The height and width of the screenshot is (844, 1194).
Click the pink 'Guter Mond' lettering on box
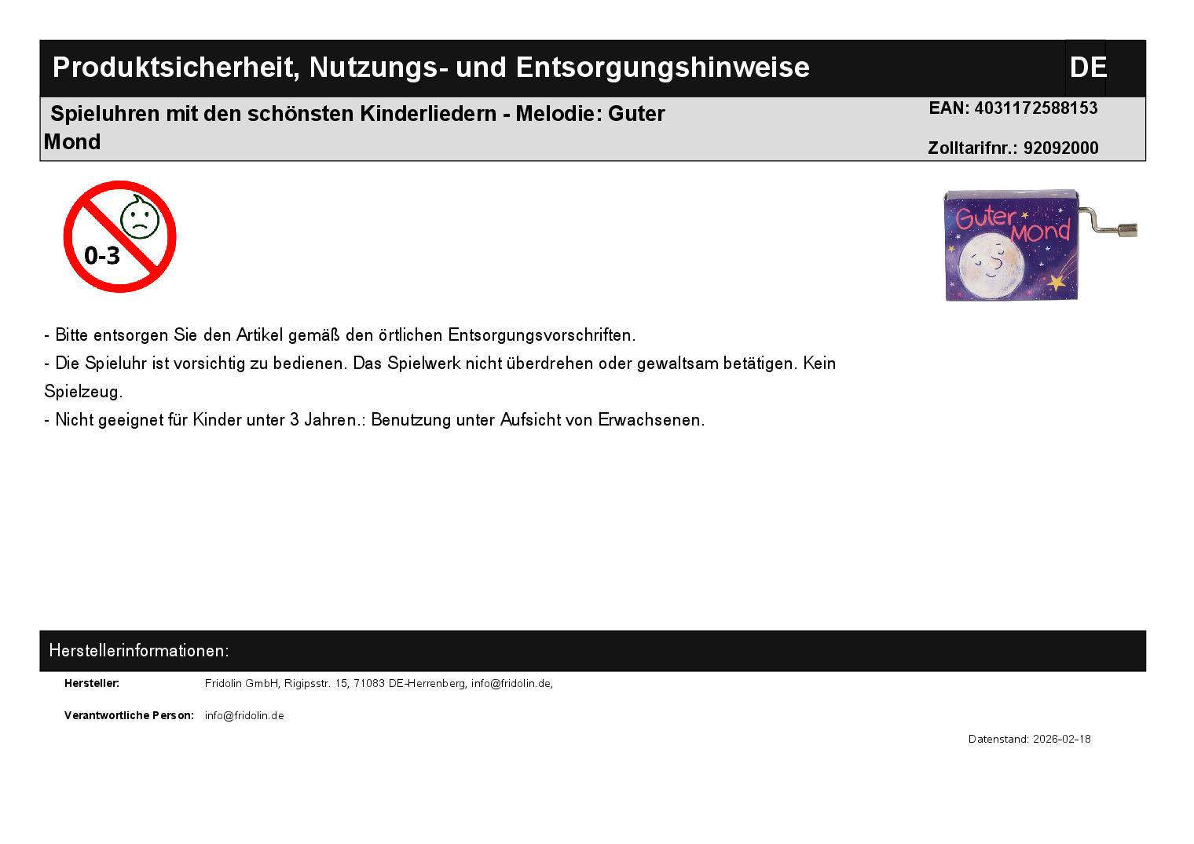coord(1012,221)
